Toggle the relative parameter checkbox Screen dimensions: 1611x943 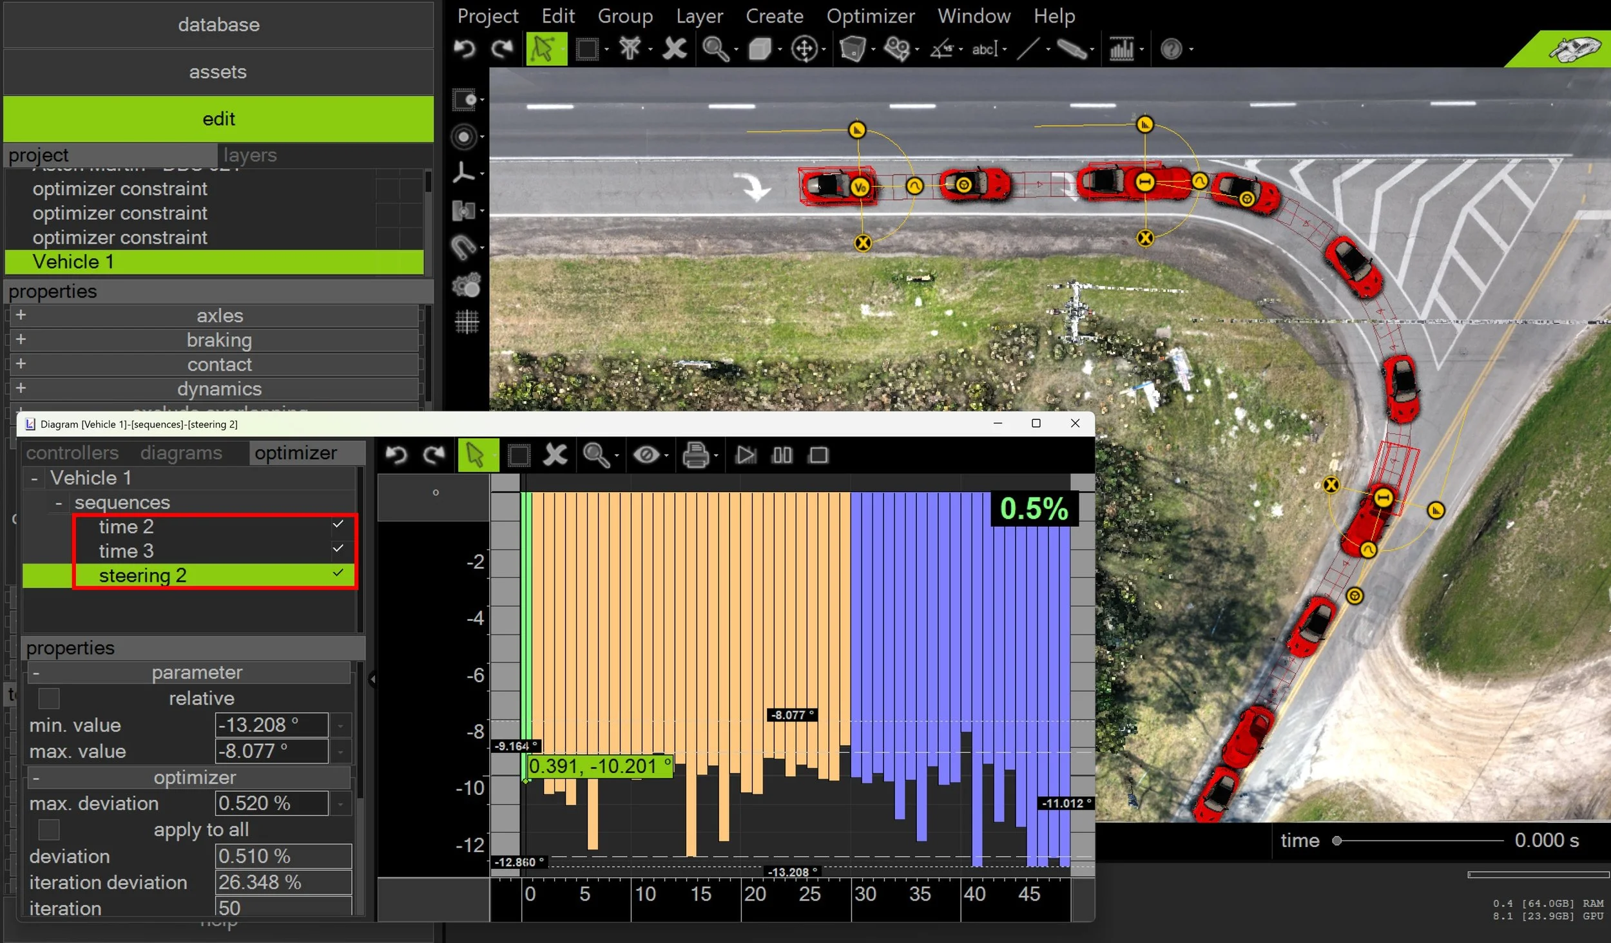(x=49, y=698)
